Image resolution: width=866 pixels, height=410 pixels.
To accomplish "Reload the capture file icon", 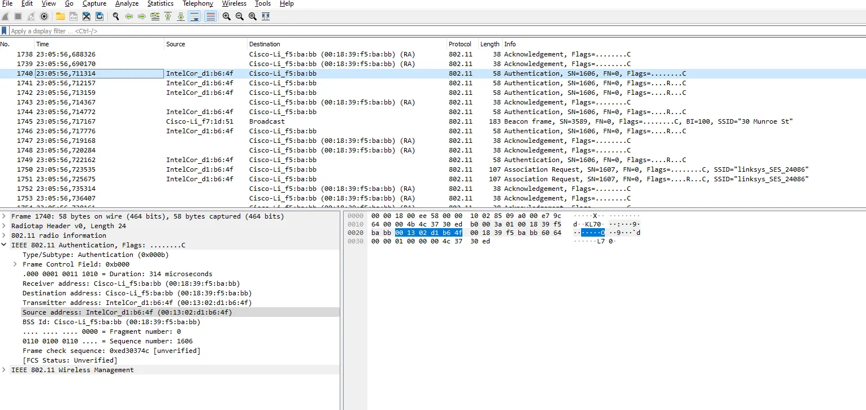I will [x=99, y=16].
